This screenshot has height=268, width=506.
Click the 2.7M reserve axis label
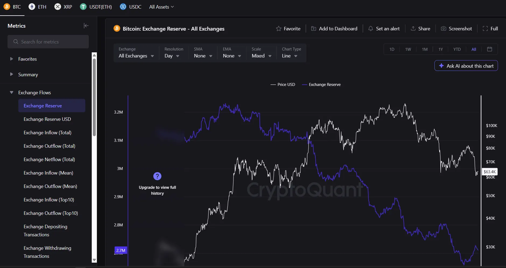tap(121, 250)
